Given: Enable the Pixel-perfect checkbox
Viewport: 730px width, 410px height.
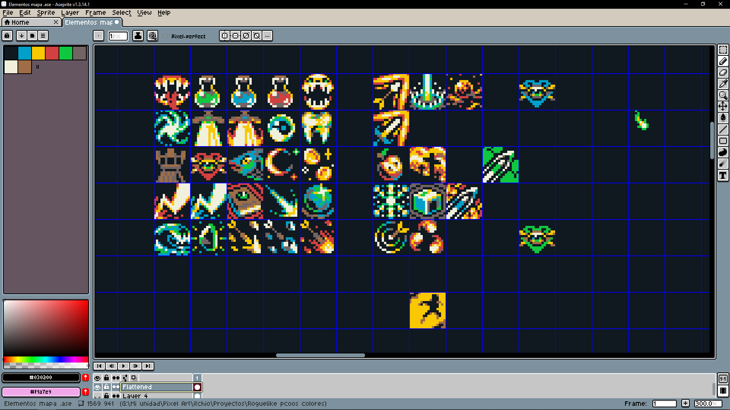Looking at the screenshot, I should click(166, 36).
